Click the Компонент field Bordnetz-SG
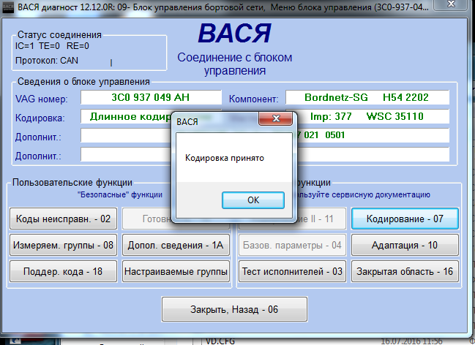Image resolution: width=475 pixels, height=345 pixels. [x=367, y=97]
